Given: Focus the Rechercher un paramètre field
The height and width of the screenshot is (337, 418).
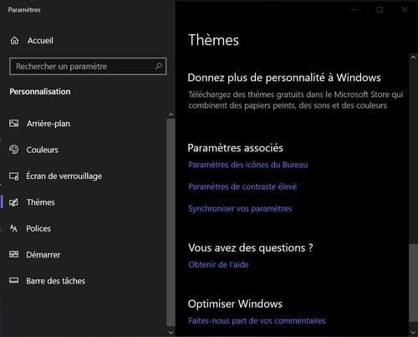Looking at the screenshot, I should 88,66.
